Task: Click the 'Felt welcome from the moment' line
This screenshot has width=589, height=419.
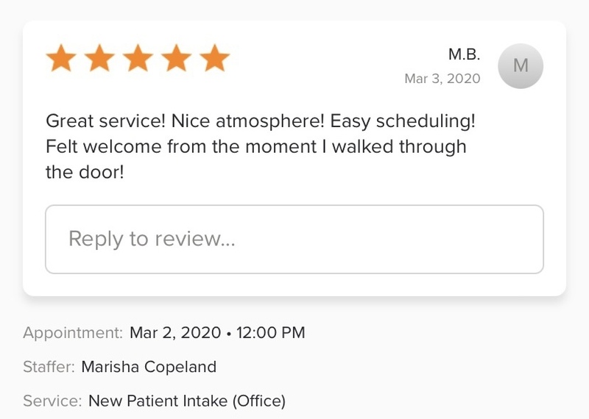Action: coord(177,146)
